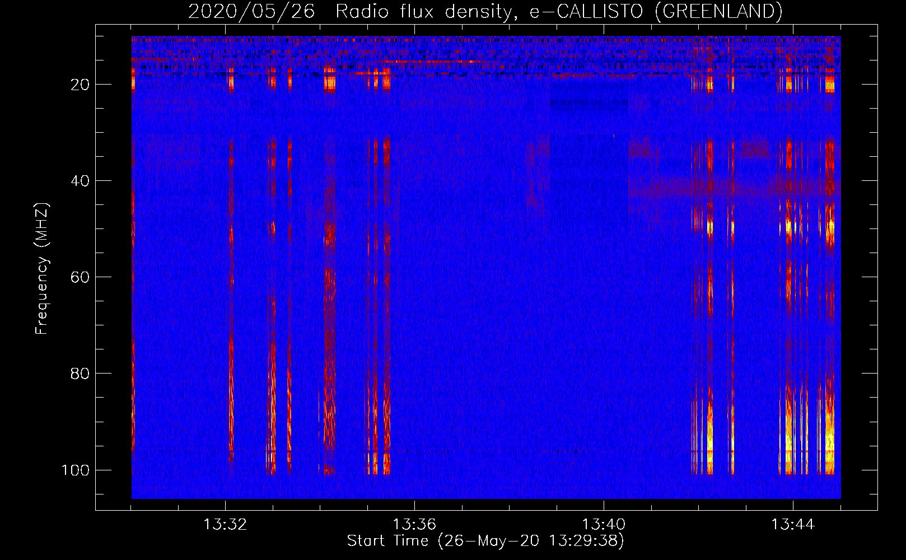Click the plot title mentioning e-CALLISTO (GREENLAND)
The image size is (906, 560).
click(485, 11)
